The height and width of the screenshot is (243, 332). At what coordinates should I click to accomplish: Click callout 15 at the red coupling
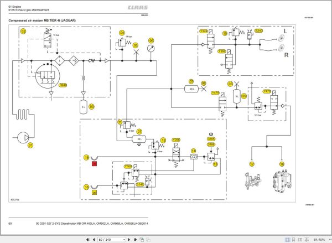[x=86, y=157]
